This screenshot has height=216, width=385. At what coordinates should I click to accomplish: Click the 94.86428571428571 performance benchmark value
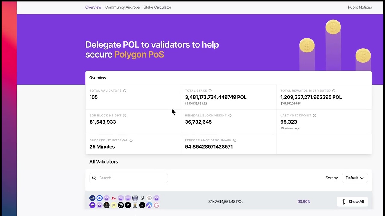coord(209,147)
